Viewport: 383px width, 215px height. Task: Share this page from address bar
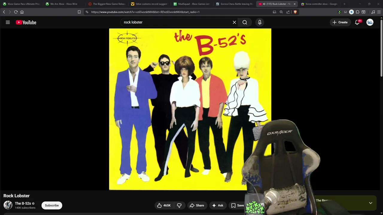[x=288, y=12]
